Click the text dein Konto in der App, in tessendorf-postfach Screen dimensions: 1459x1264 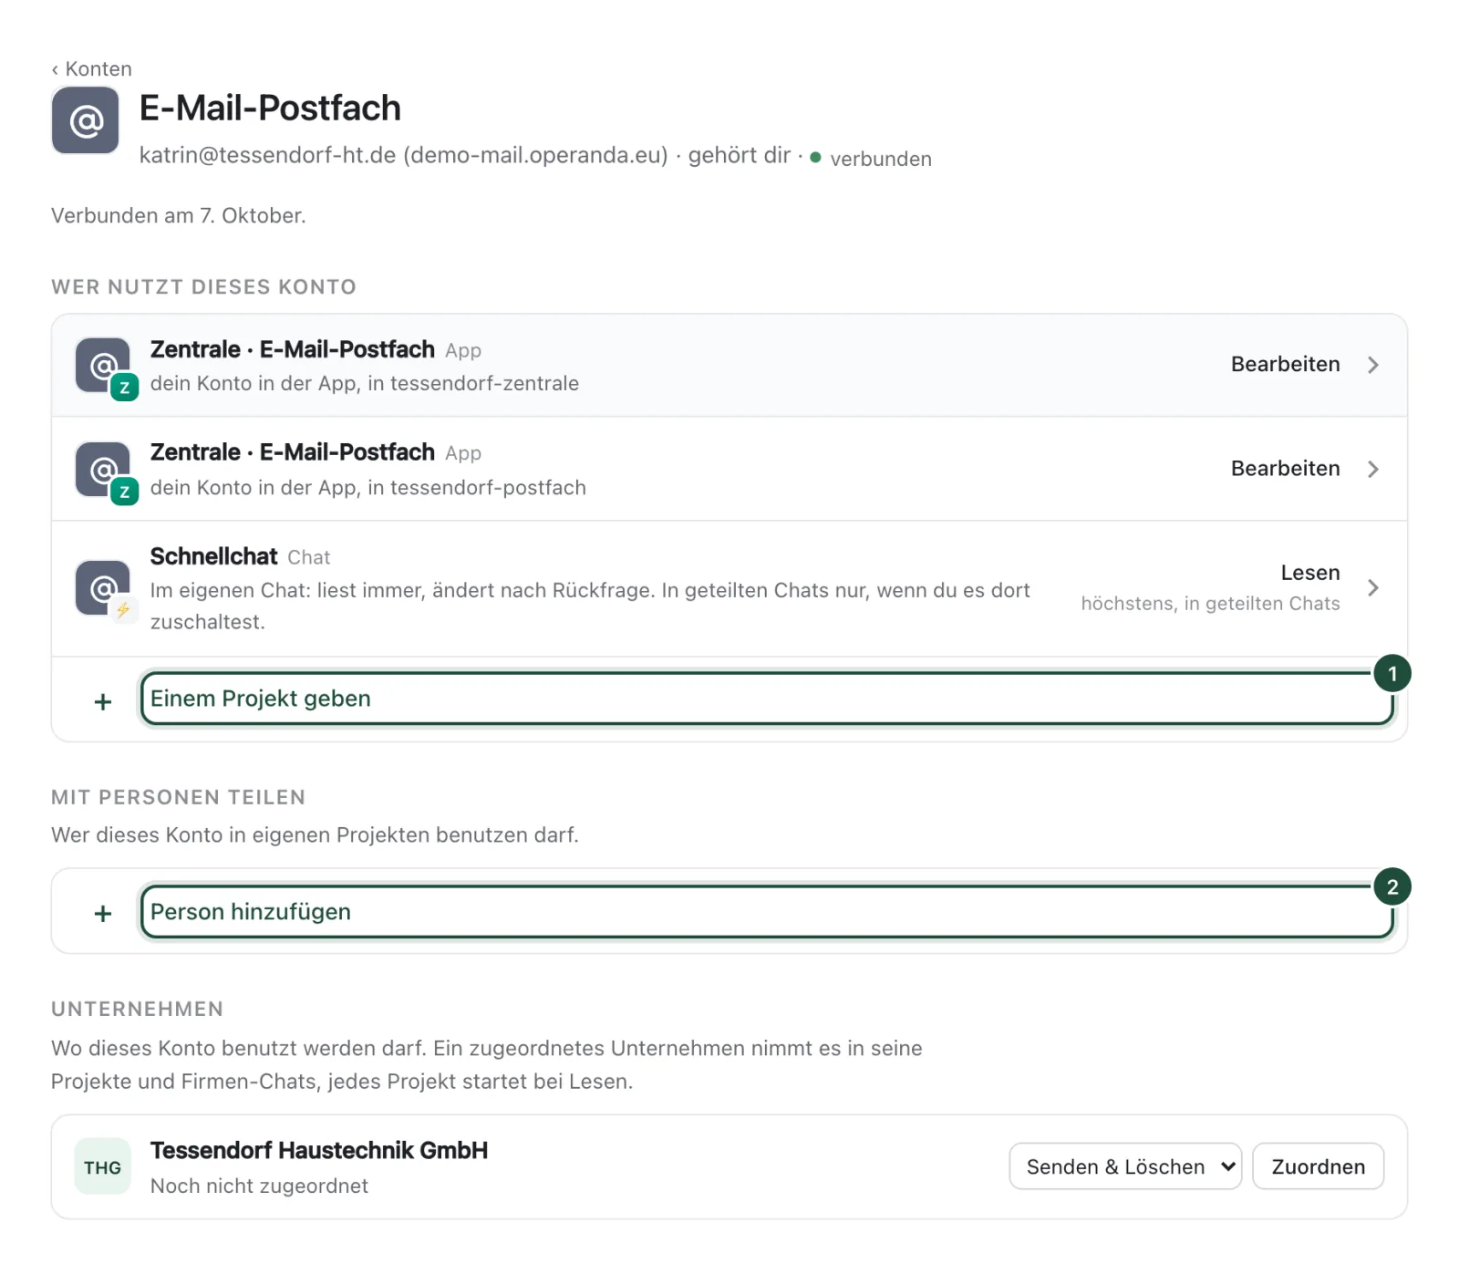pyautogui.click(x=368, y=487)
